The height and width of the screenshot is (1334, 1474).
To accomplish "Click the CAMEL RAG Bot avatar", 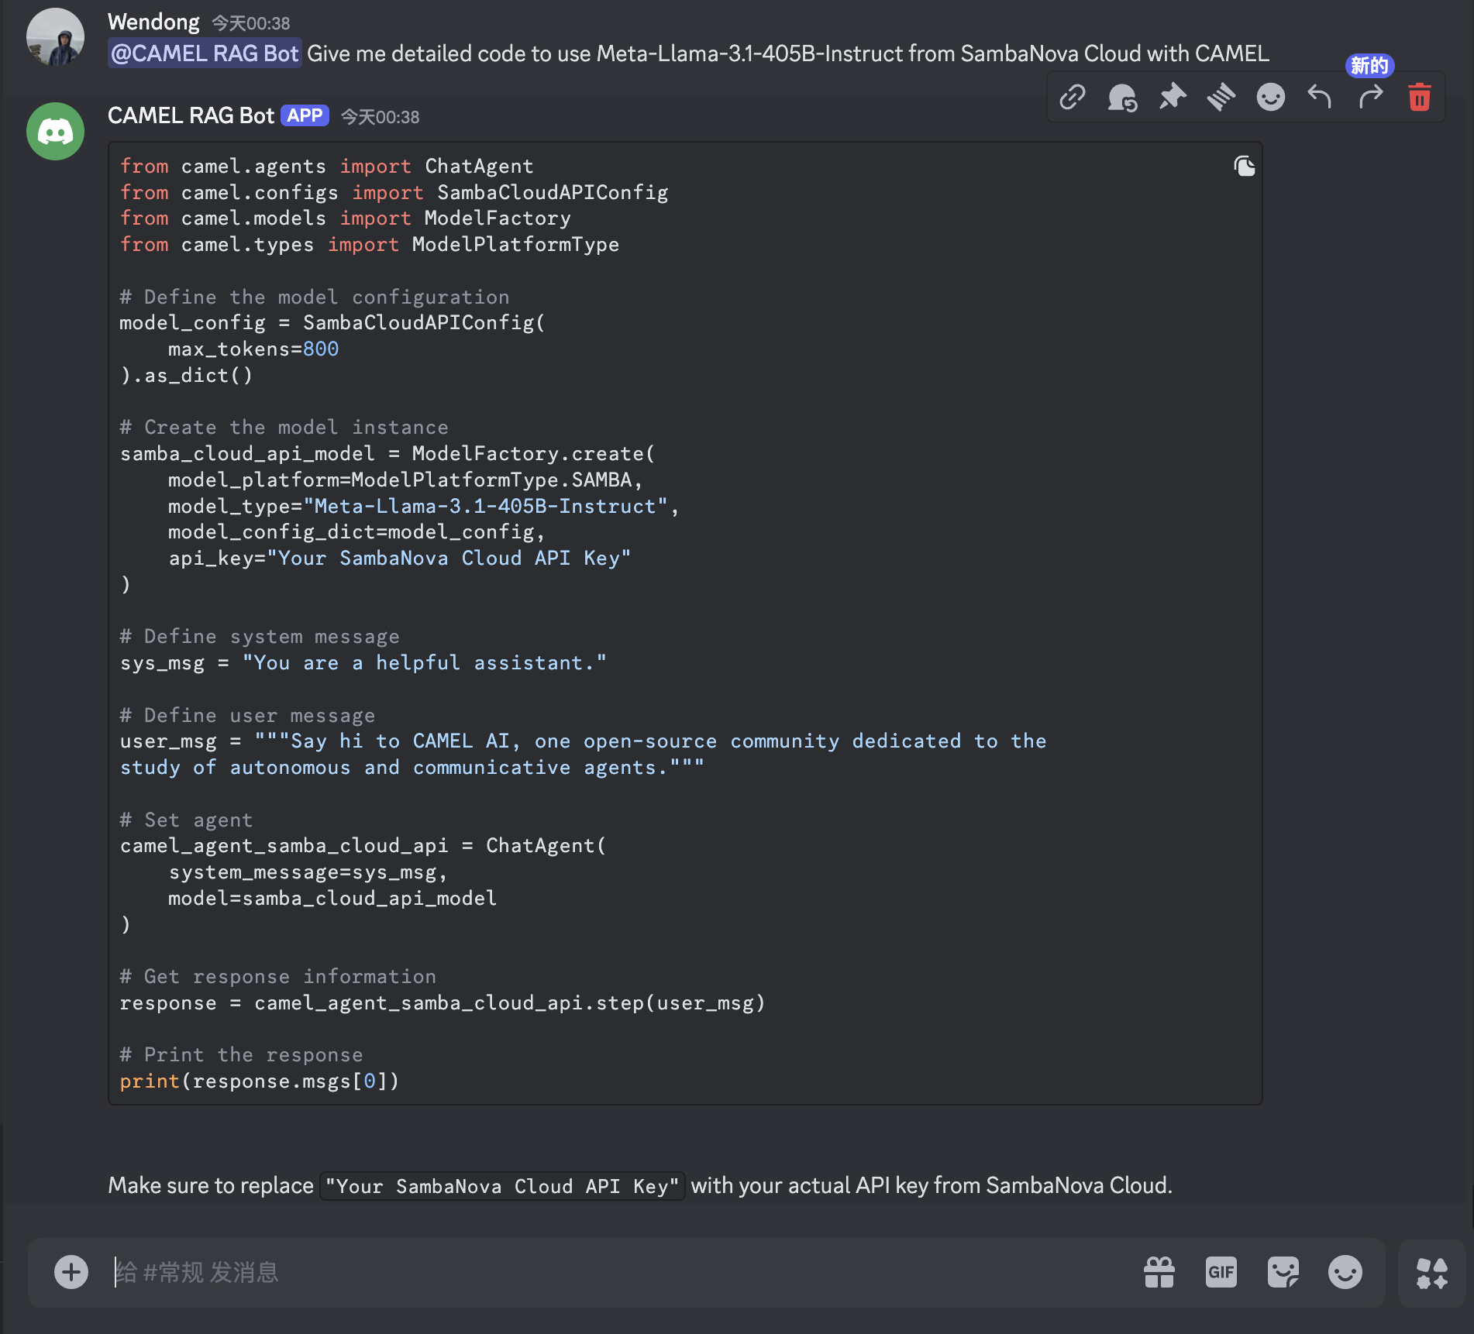I will (x=55, y=132).
